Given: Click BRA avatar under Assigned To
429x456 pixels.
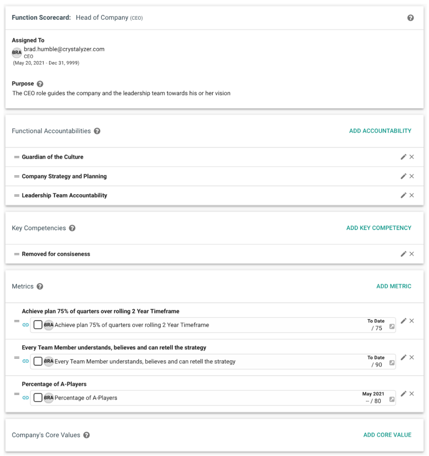Looking at the screenshot, I should point(17,52).
